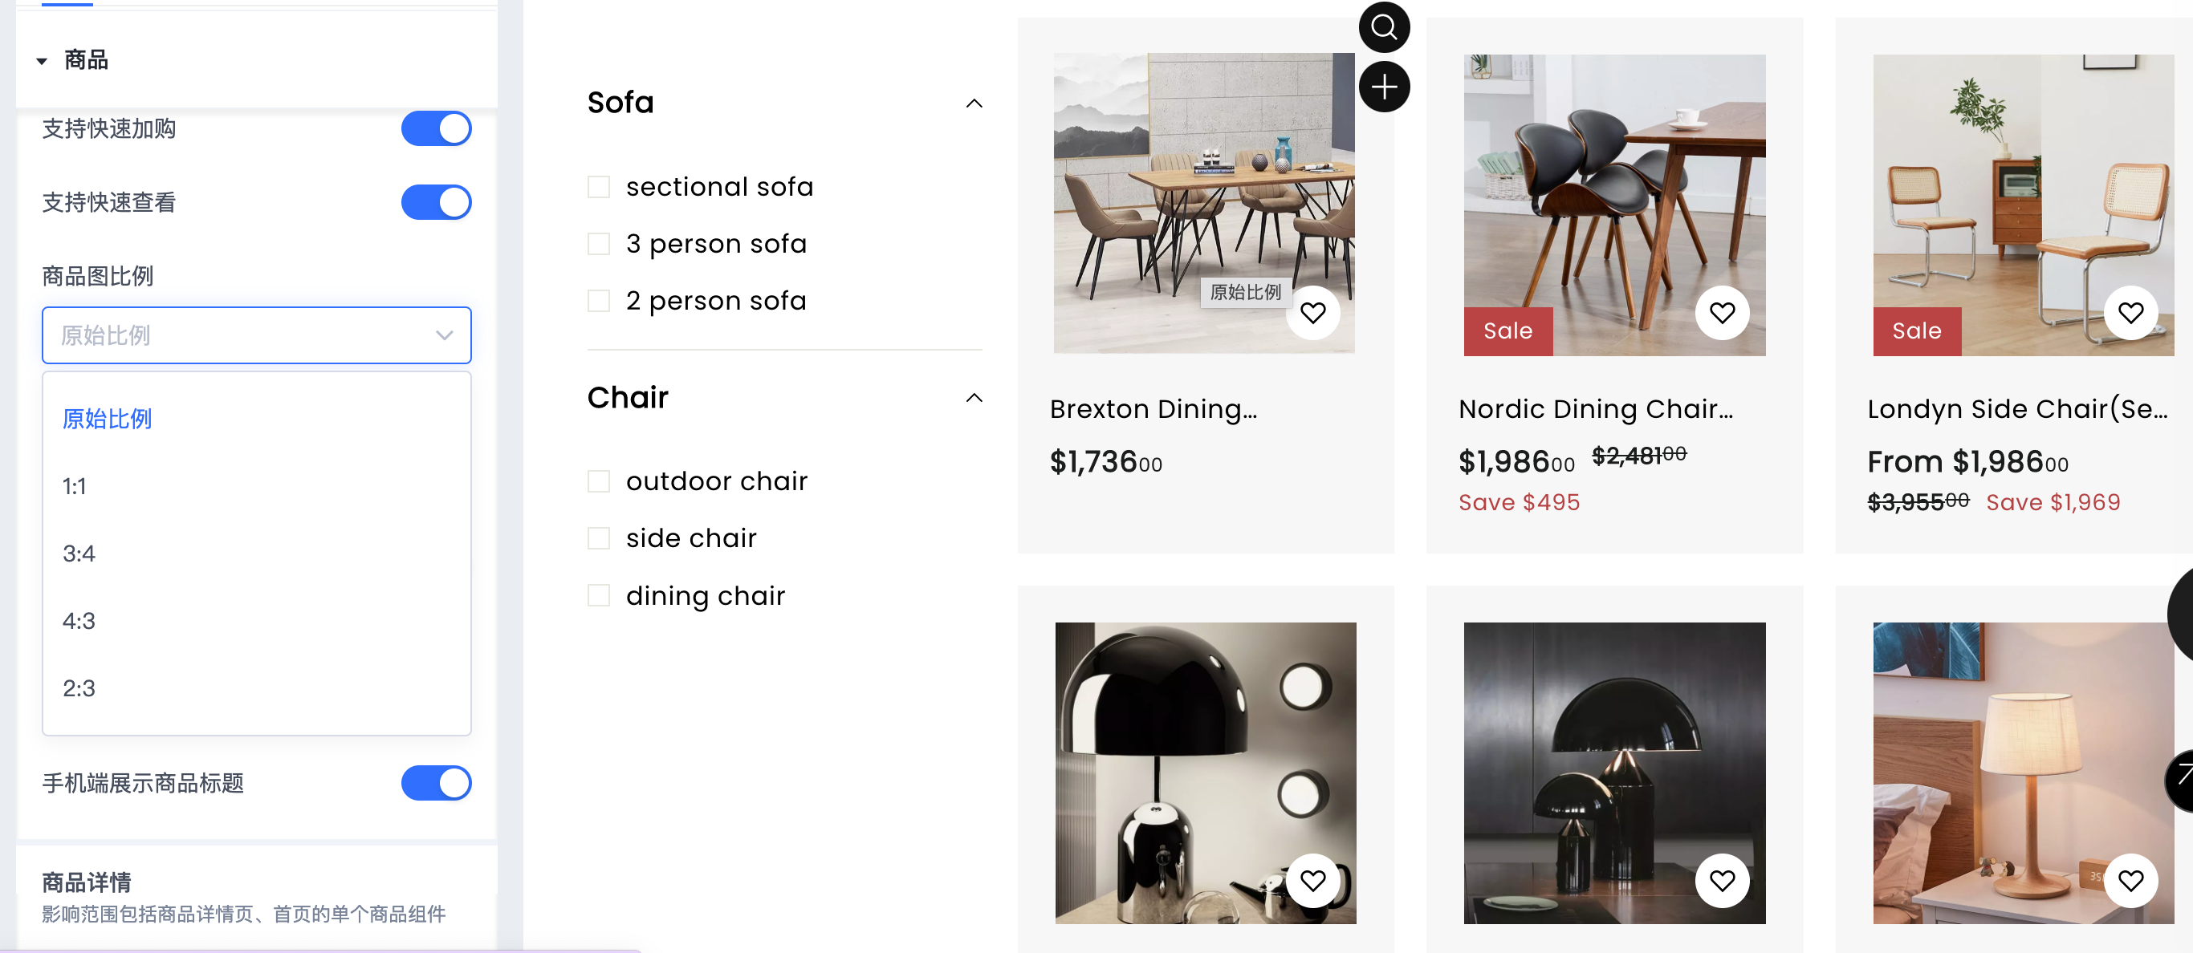Disable the 支持快速加购 toggle

click(x=436, y=128)
